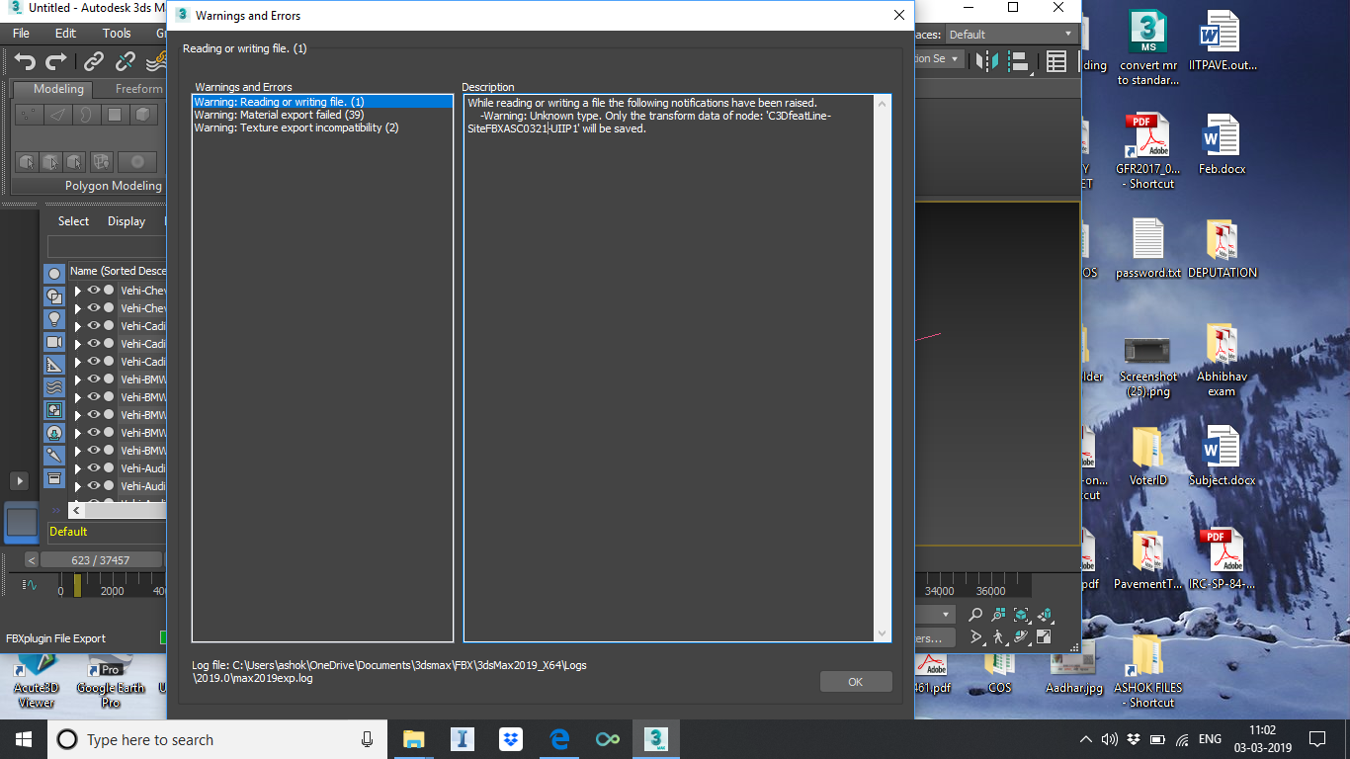Toggle the Containers filter box icon

click(x=54, y=478)
